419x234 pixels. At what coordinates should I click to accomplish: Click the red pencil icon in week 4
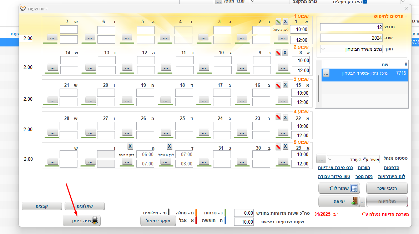click(278, 118)
